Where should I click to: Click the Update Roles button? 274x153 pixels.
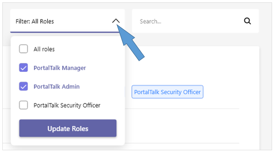pos(68,128)
